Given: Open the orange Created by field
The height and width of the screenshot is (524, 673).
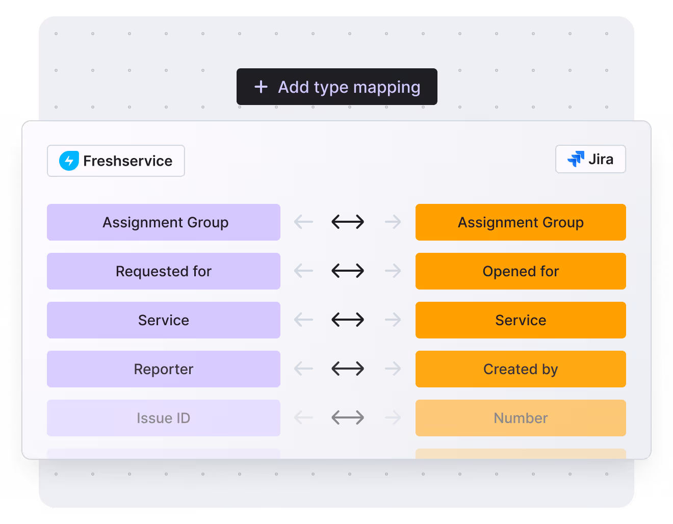Looking at the screenshot, I should coord(521,369).
